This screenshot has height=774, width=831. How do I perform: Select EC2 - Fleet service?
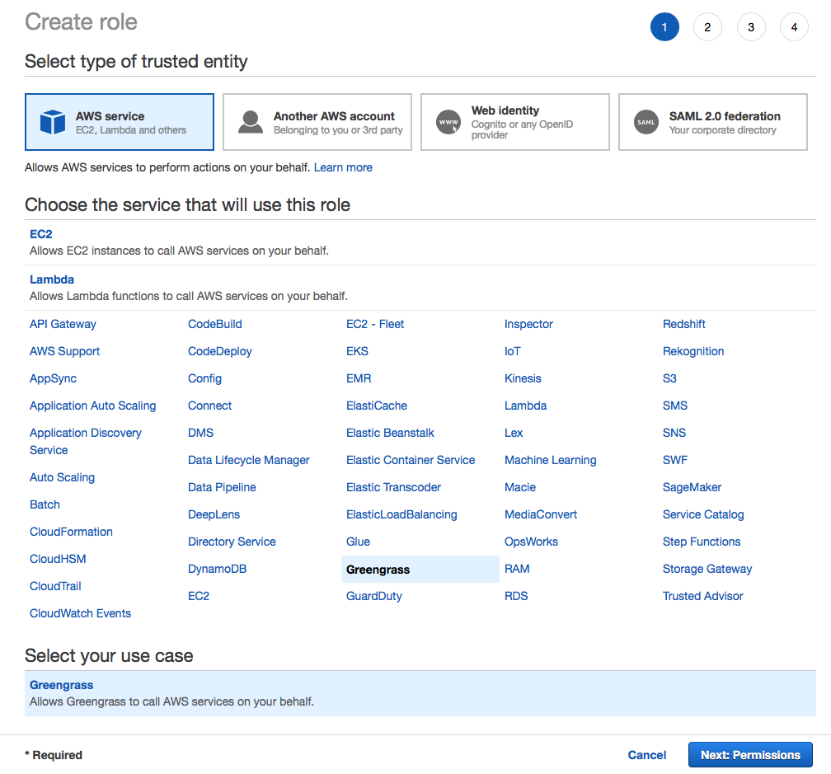[374, 324]
